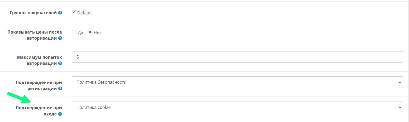Click help icon beside Подтверждение при входе
409x122 pixels.
click(x=60, y=114)
